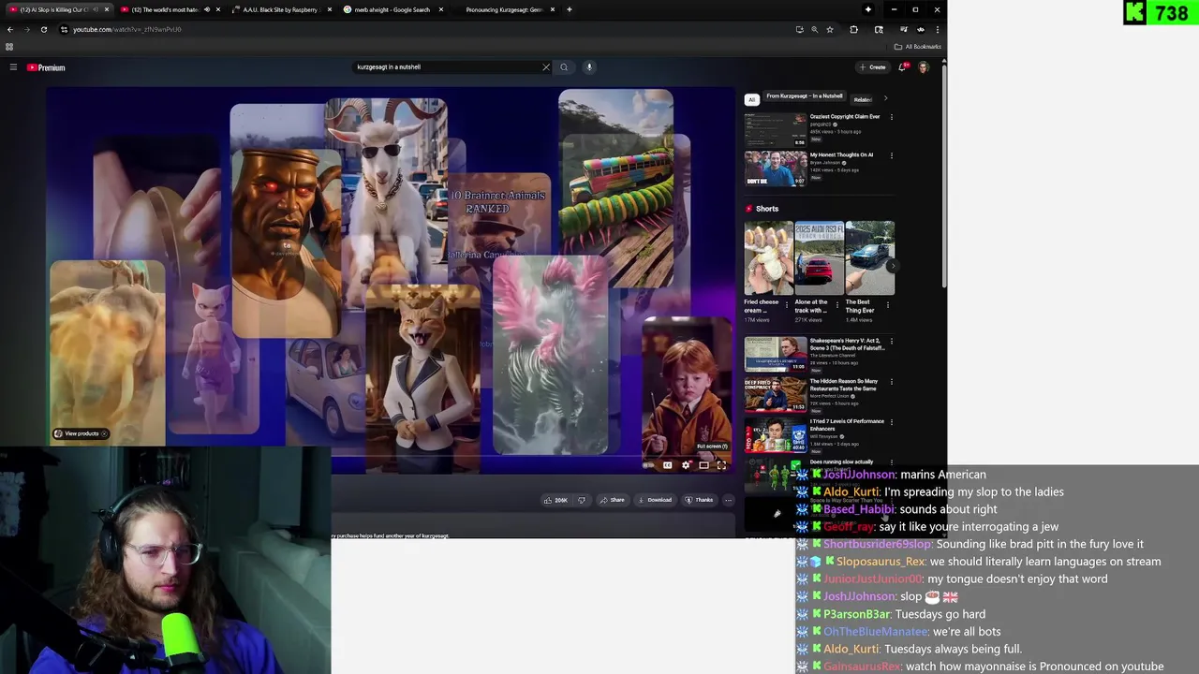
Task: Open options for Craziest Copyright Claim Ever
Action: coord(891,117)
